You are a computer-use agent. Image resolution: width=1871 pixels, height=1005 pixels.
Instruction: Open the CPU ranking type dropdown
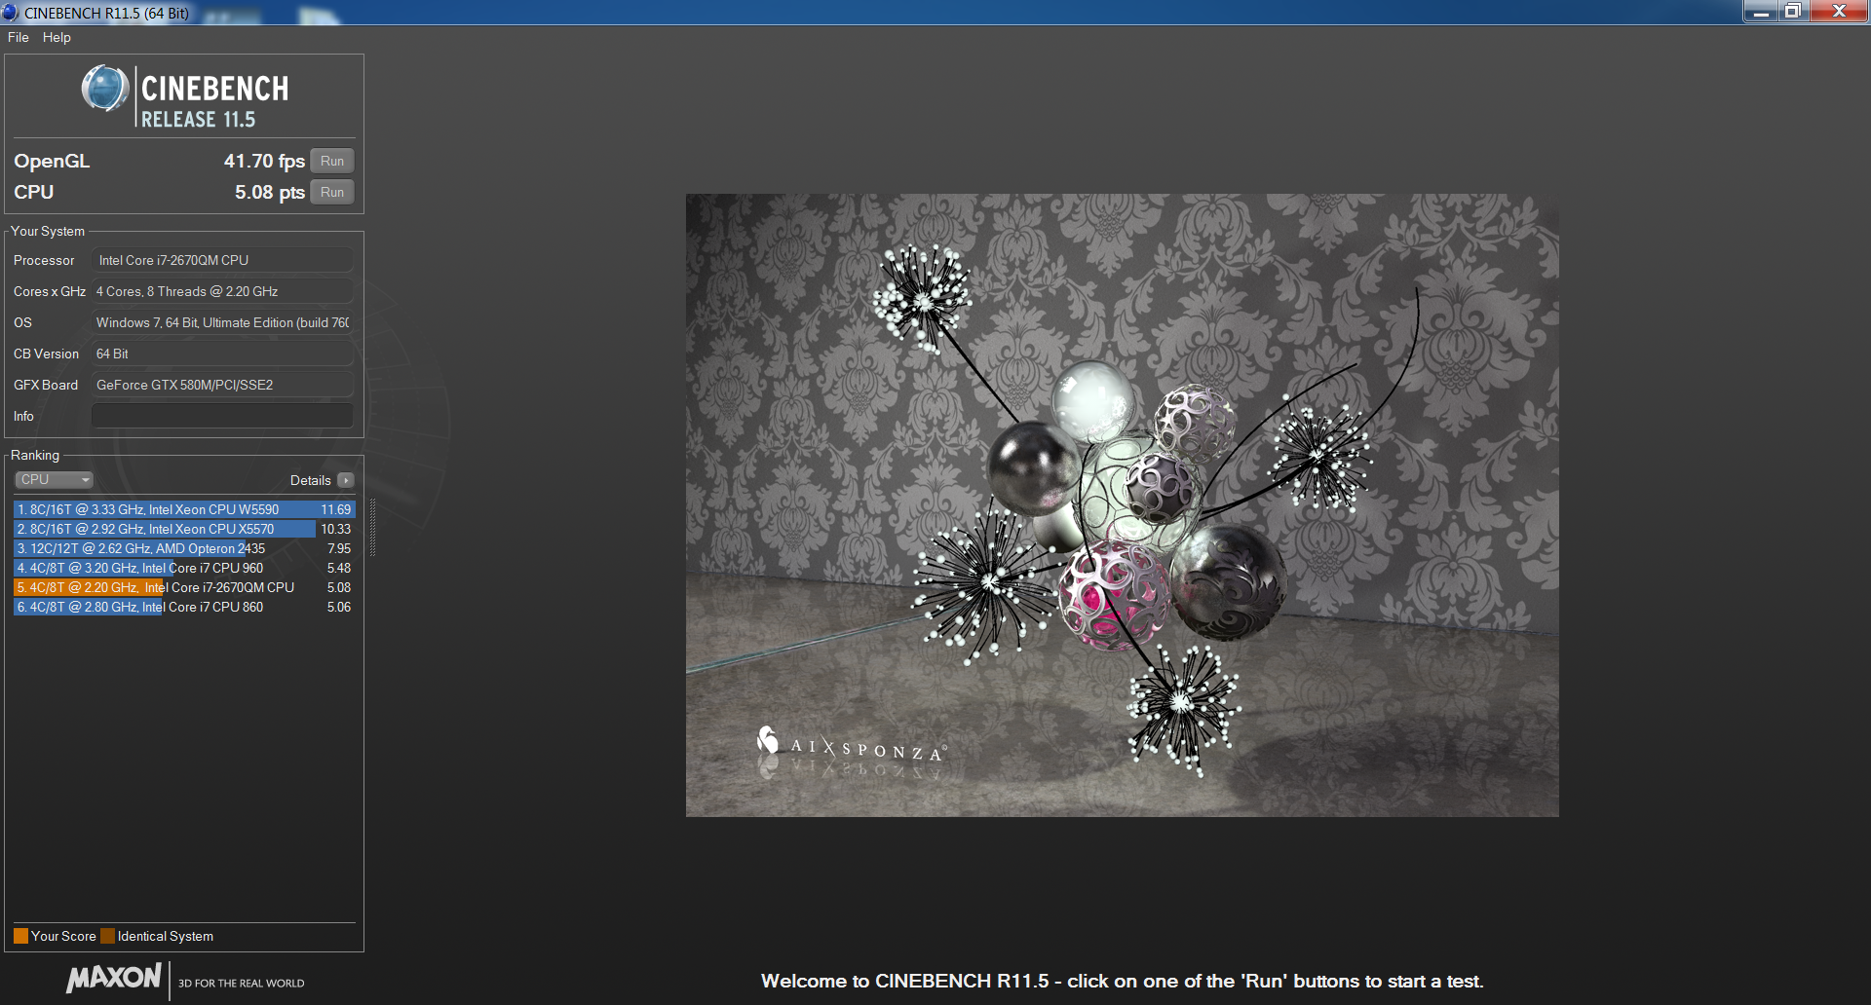tap(54, 479)
